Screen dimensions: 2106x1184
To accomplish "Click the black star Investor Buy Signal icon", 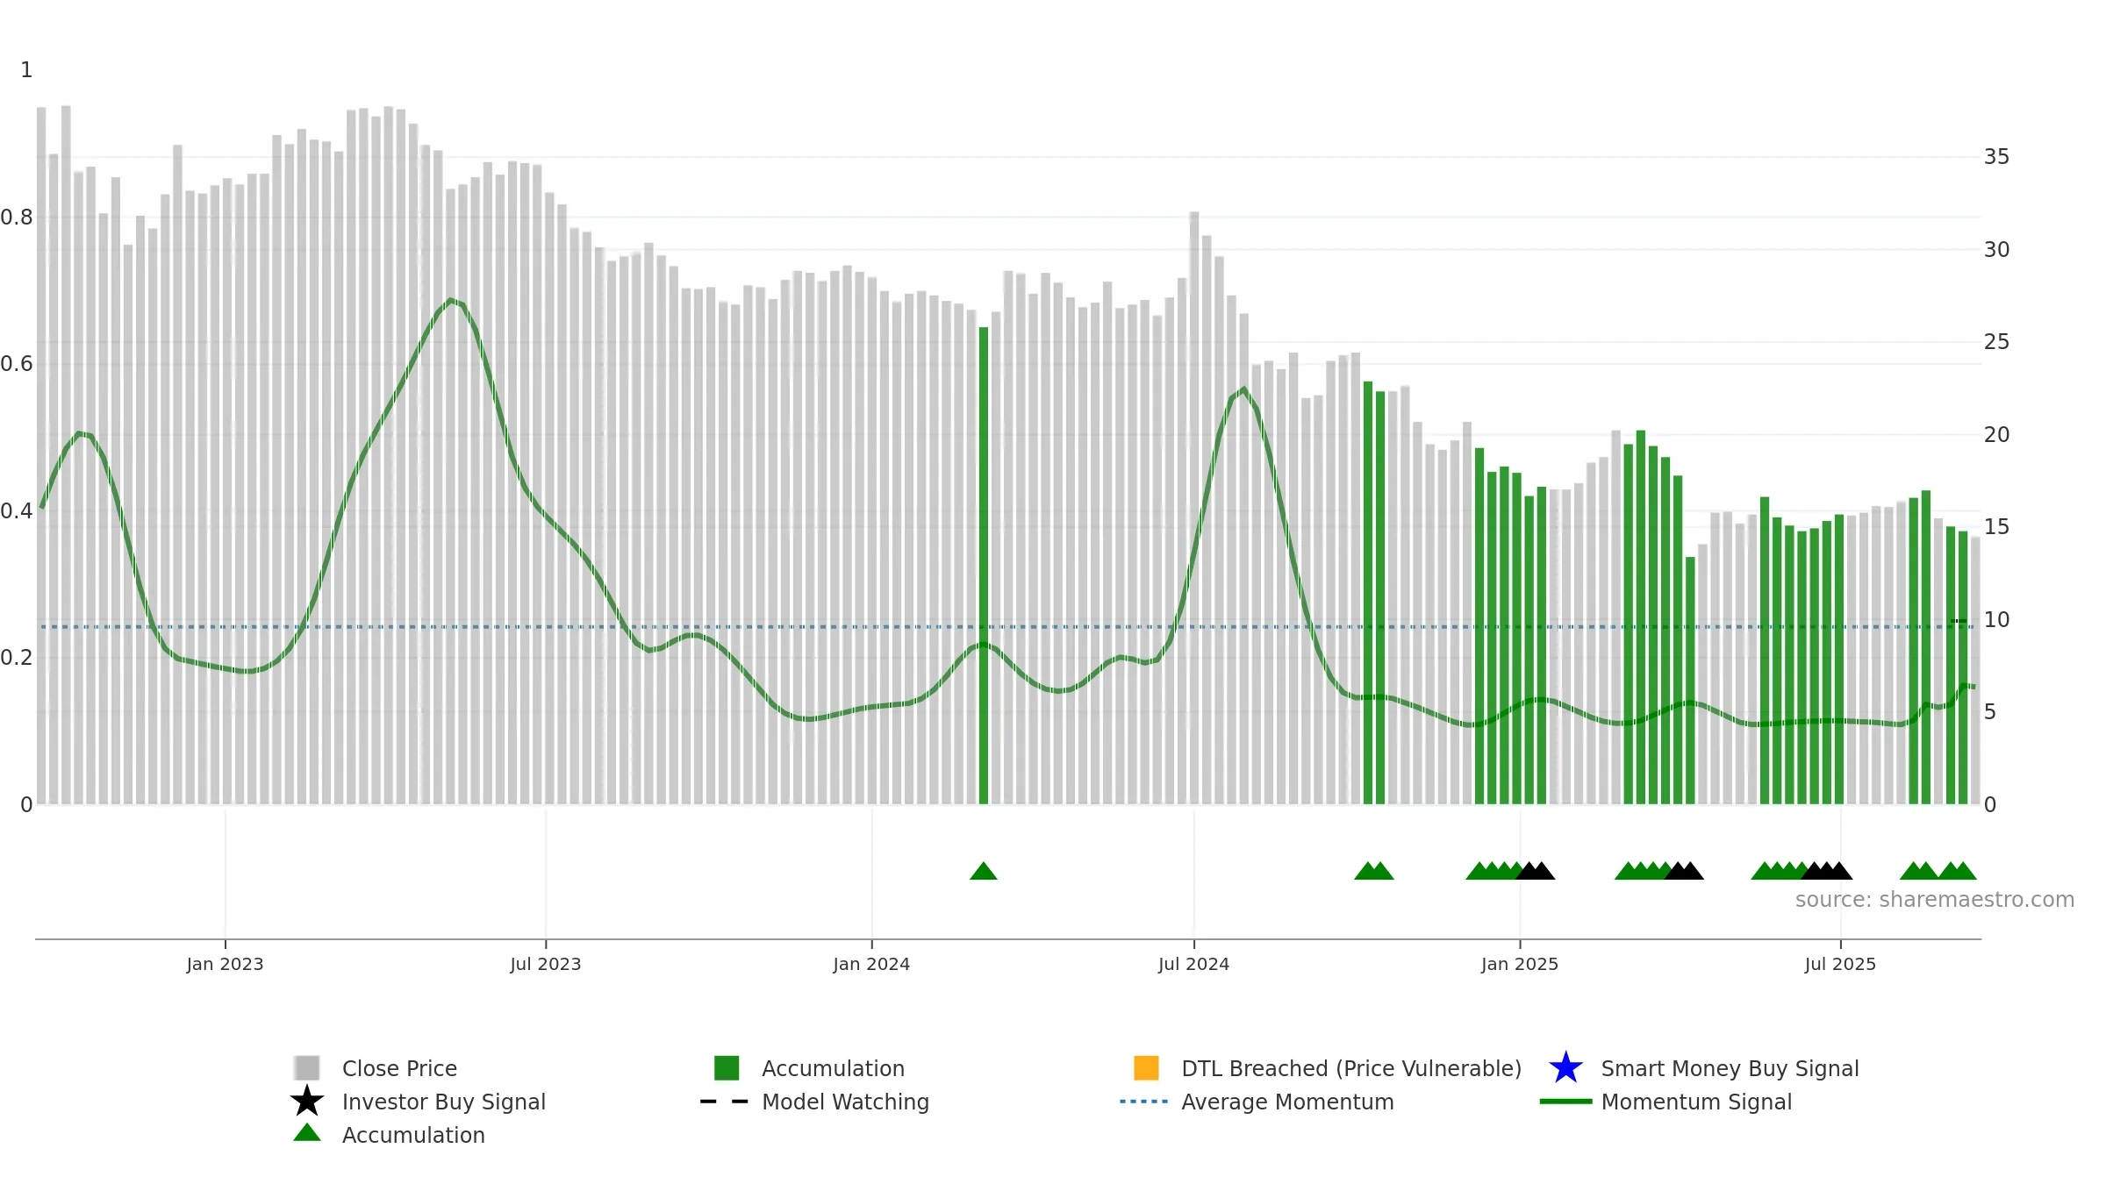I will (307, 1102).
